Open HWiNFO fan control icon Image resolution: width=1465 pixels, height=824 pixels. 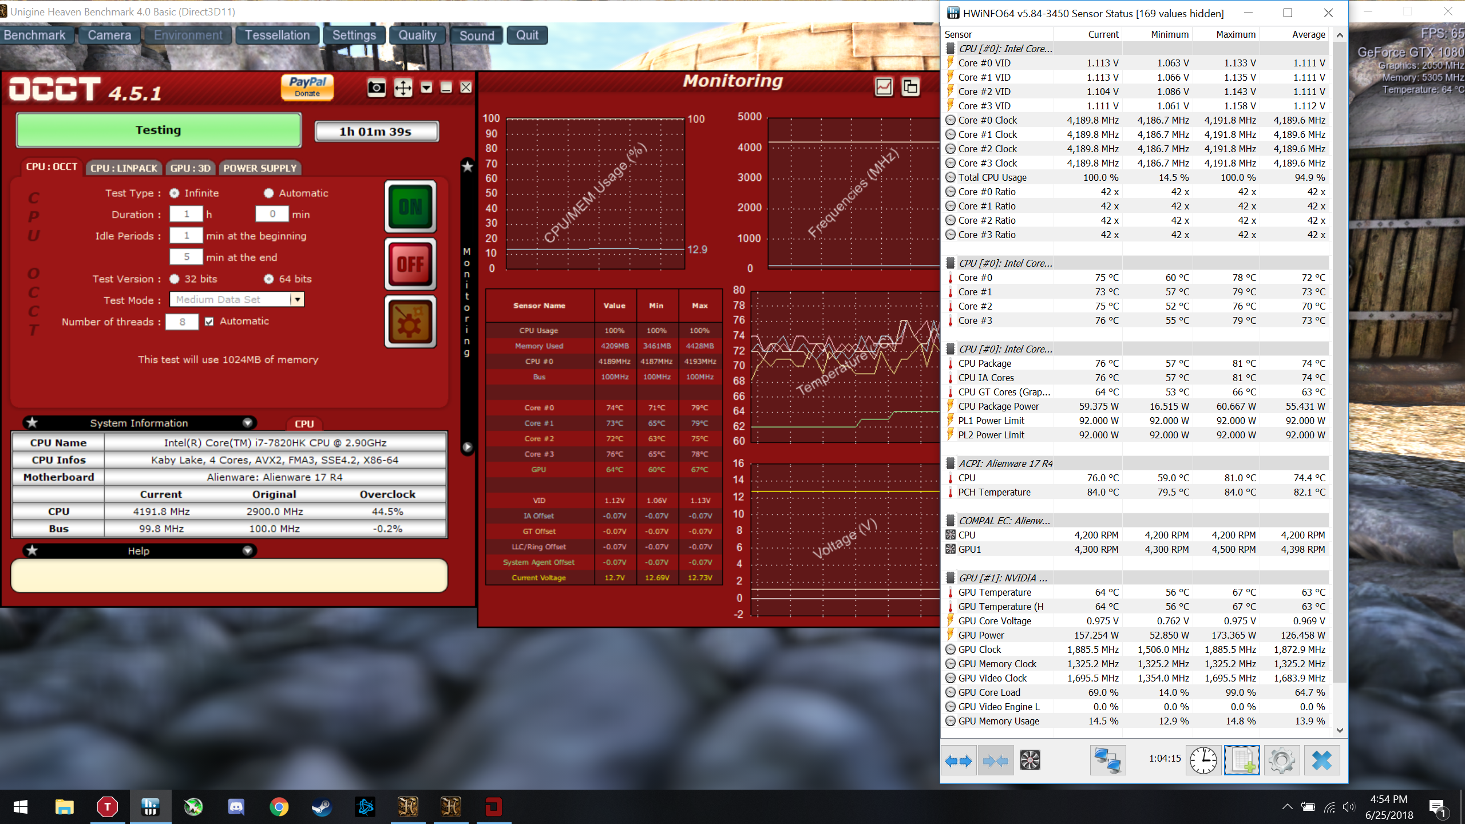click(x=1030, y=760)
